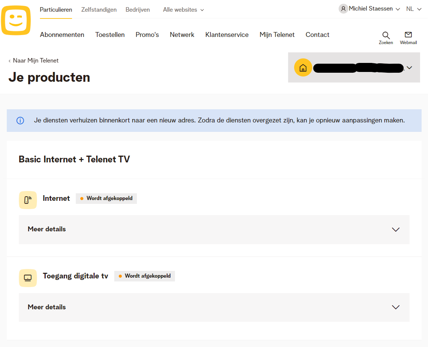Open the Mijn Telenet menu
This screenshot has width=428, height=347.
277,35
